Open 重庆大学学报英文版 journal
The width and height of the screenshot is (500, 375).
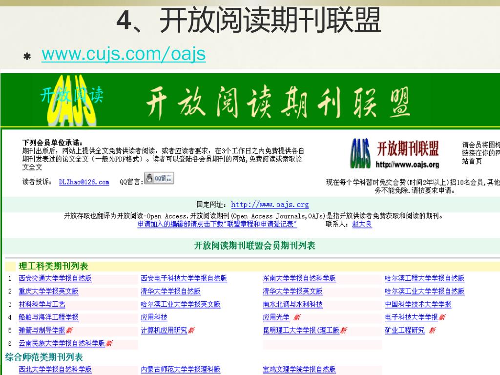pyautogui.click(x=48, y=292)
